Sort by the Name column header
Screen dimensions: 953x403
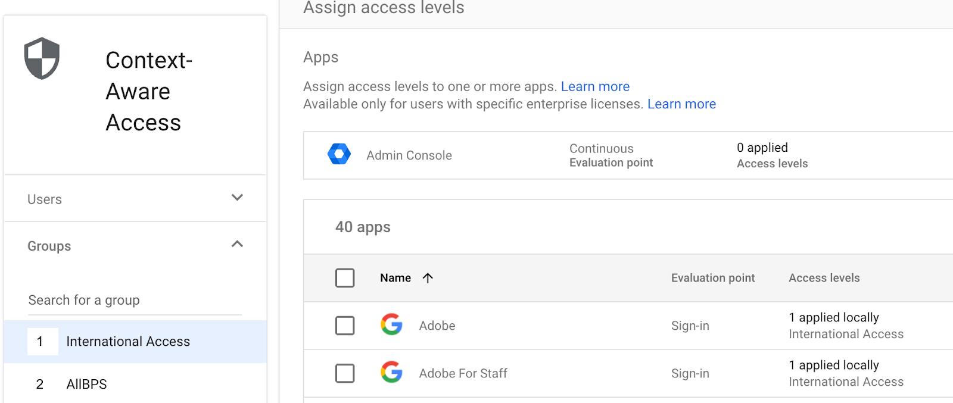[395, 278]
